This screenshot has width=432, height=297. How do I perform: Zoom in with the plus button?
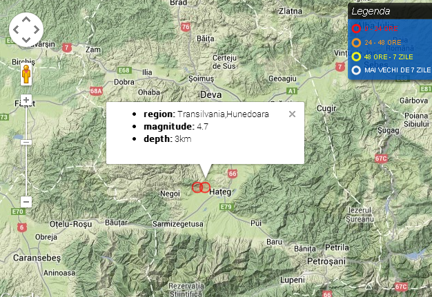(x=26, y=100)
